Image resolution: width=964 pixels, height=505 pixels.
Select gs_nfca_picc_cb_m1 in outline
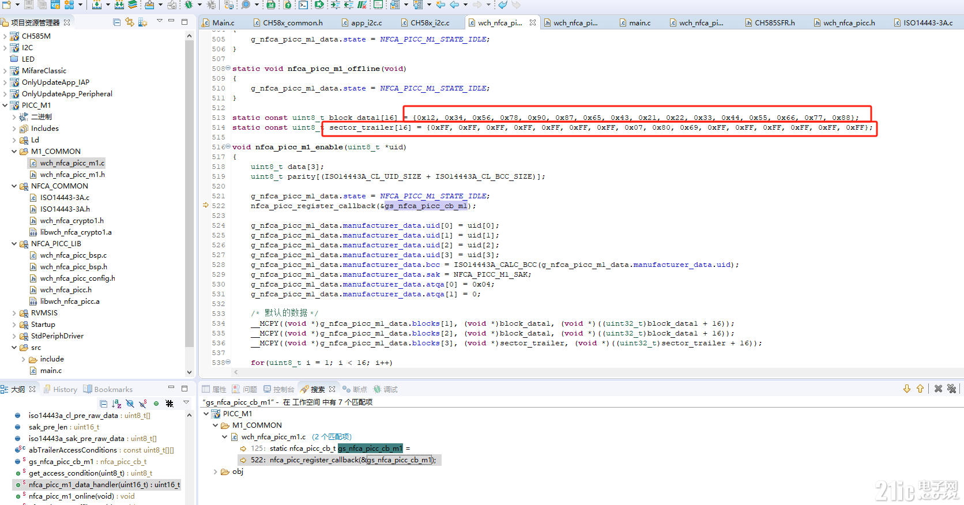[86, 461]
